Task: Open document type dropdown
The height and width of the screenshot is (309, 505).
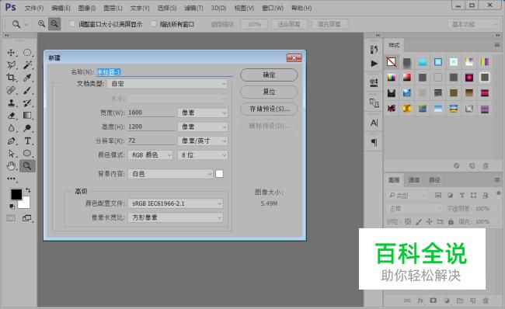Action: 168,84
